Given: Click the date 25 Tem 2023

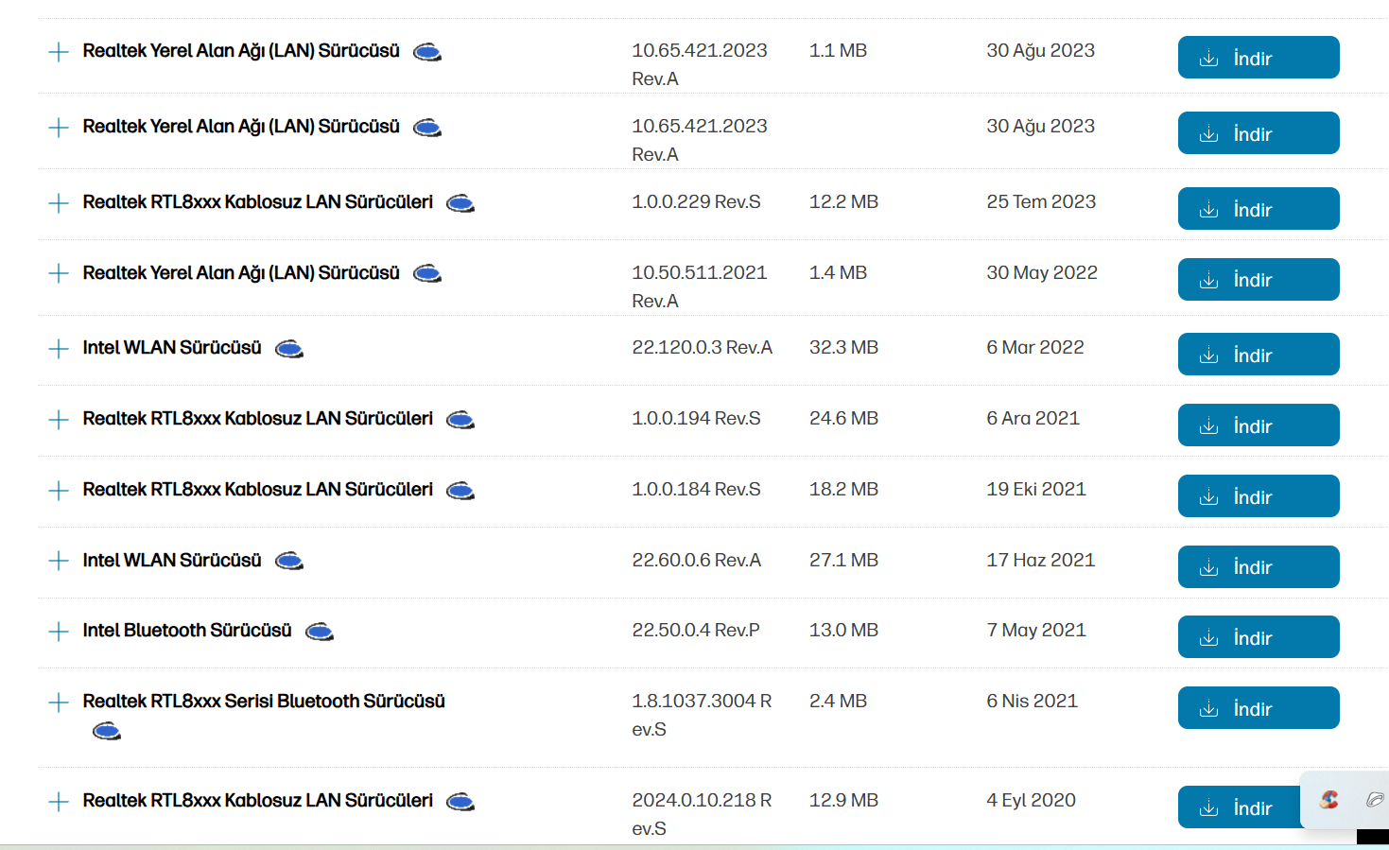Looking at the screenshot, I should coord(1041,202).
